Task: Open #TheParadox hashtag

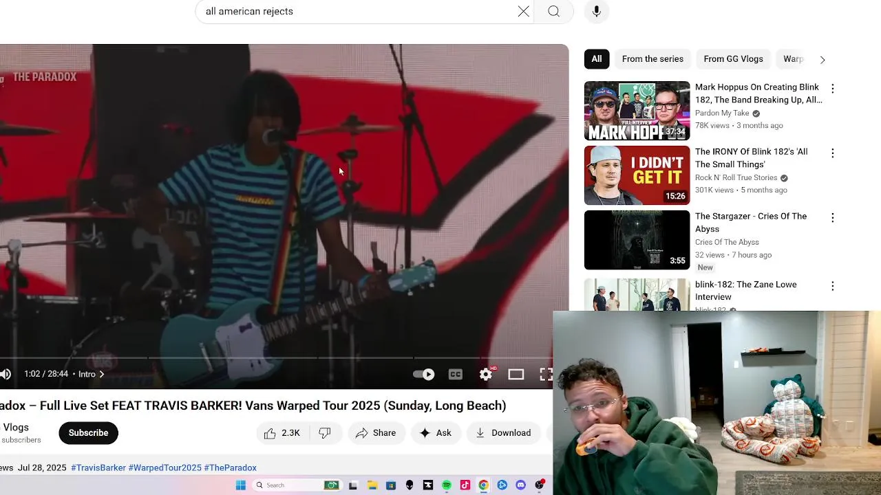Action: click(x=231, y=468)
